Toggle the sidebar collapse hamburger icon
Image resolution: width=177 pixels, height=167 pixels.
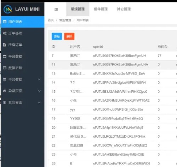point(56,9)
